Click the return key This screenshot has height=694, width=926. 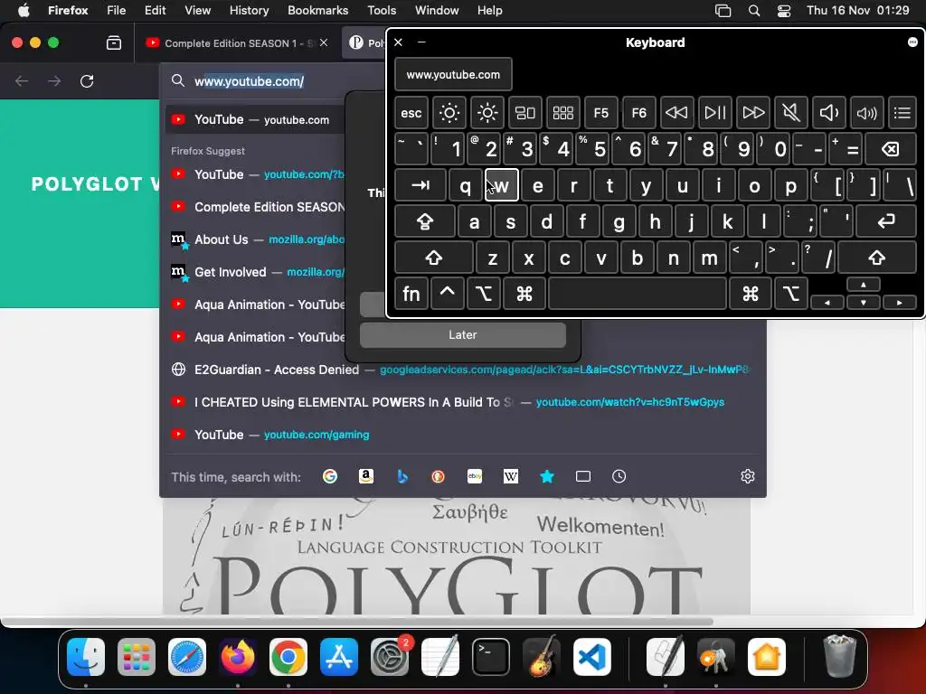pos(886,222)
